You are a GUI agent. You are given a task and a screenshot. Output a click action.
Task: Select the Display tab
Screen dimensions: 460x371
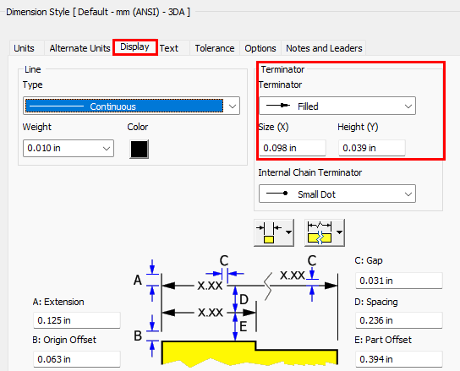135,47
